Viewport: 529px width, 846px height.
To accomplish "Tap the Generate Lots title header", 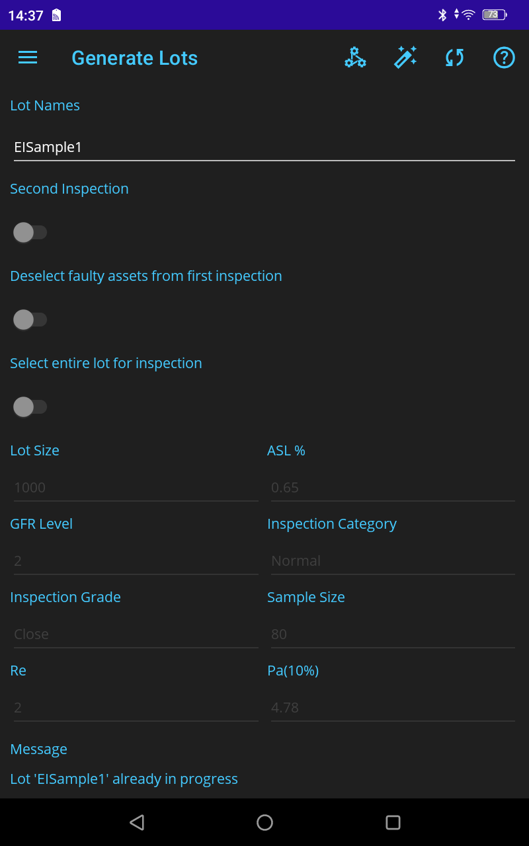I will point(134,58).
